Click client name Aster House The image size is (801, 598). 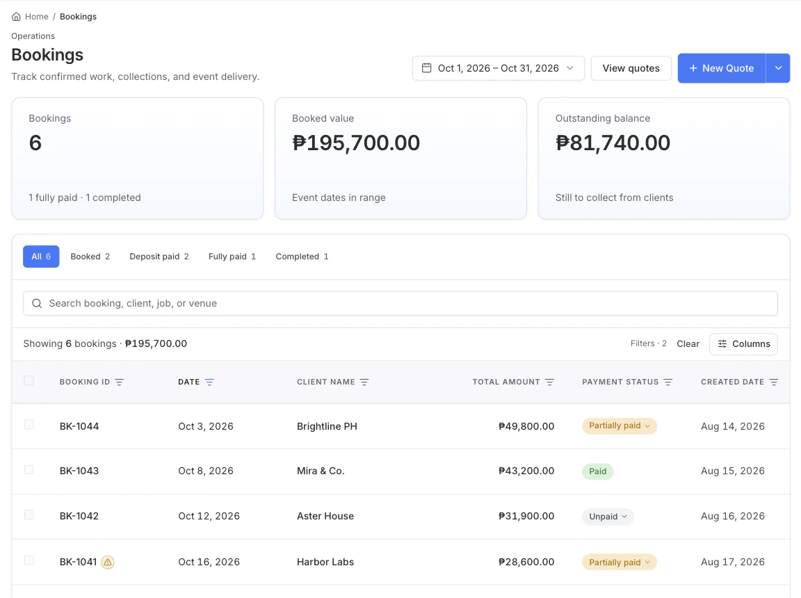pyautogui.click(x=325, y=516)
